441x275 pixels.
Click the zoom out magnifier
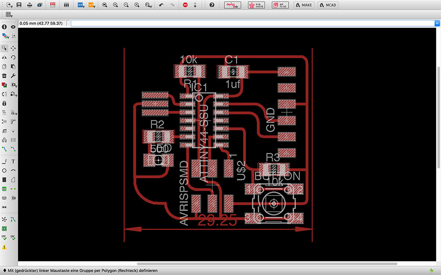click(126, 5)
